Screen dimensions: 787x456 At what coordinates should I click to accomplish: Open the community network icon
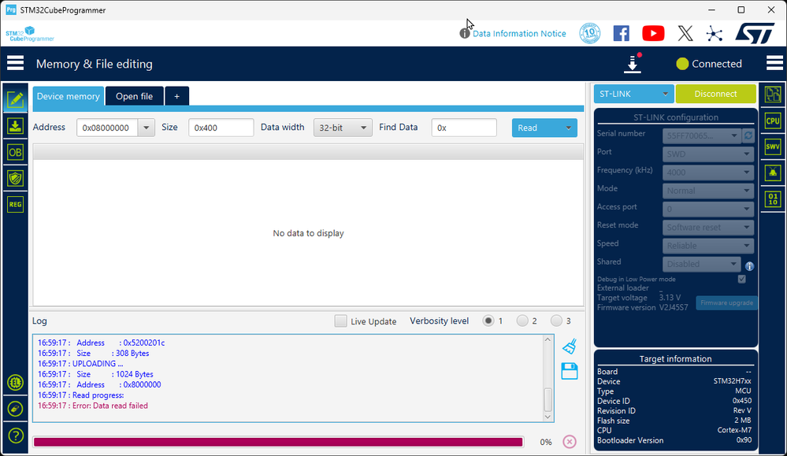pos(715,34)
